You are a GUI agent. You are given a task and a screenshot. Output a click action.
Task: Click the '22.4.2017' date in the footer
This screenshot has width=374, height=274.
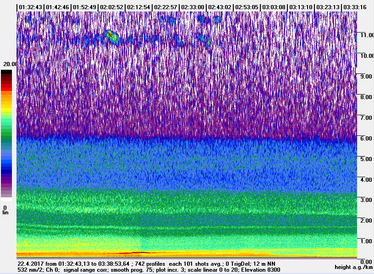click(31, 264)
